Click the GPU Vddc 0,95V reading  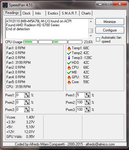[20, 137]
